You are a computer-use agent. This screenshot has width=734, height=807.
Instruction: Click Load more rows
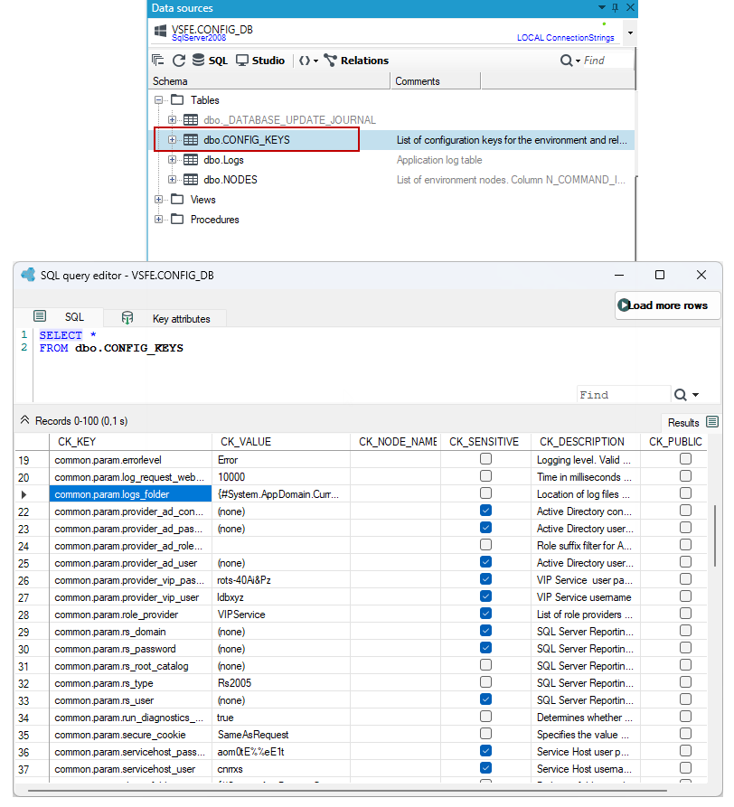tap(667, 305)
